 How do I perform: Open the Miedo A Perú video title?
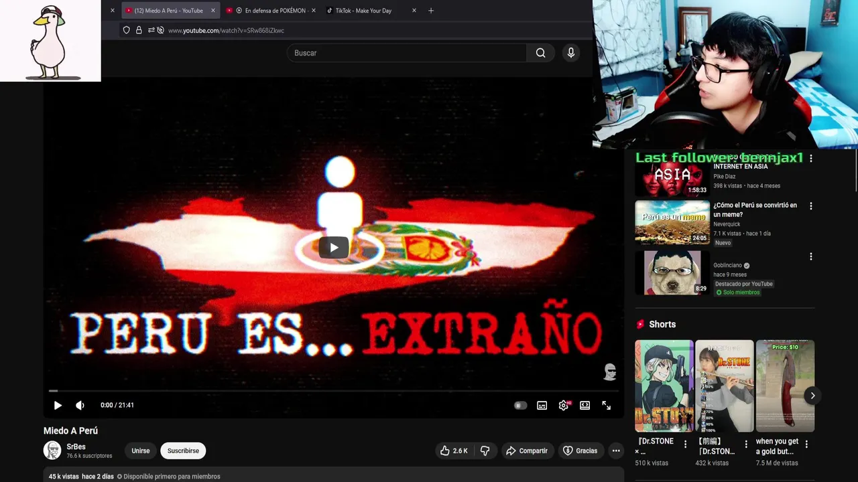(x=70, y=430)
